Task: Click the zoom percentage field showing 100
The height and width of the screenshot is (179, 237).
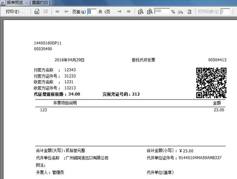Action: (x=162, y=12)
